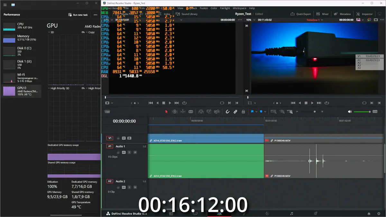This screenshot has height=217, width=386.
Task: Play the timeline viewer forward
Action: click(x=312, y=103)
